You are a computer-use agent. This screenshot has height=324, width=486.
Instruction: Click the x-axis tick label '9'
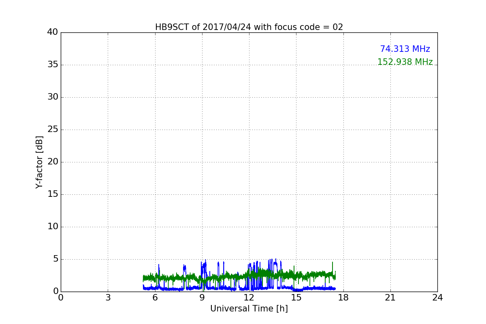coord(202,298)
